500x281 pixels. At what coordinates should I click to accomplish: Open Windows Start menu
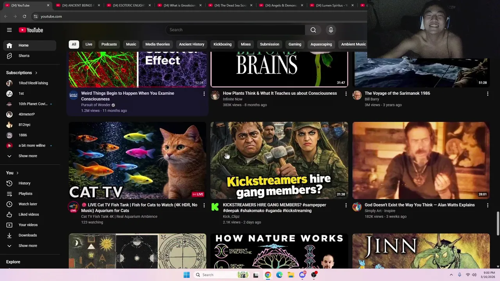[187, 275]
